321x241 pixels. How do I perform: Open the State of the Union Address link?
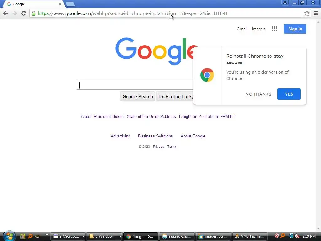(x=158, y=116)
